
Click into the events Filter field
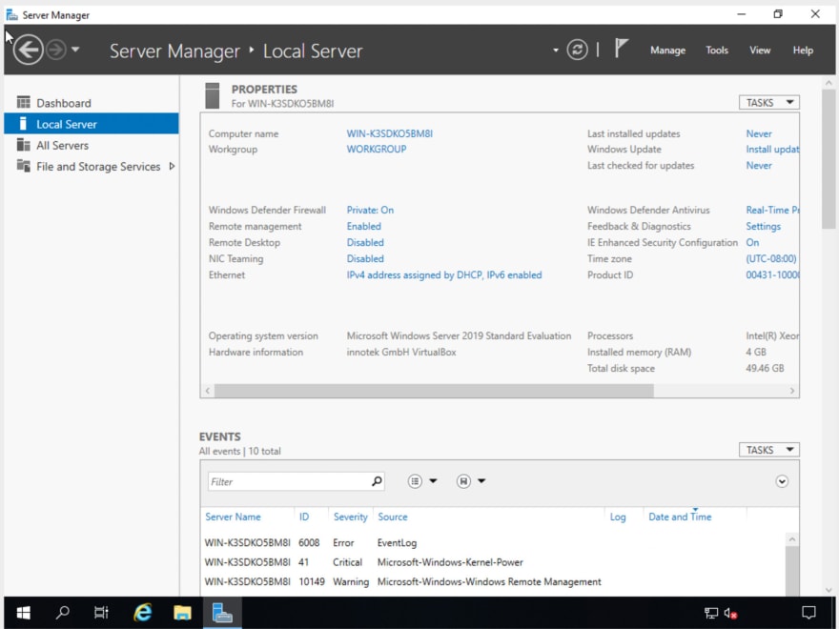click(289, 481)
